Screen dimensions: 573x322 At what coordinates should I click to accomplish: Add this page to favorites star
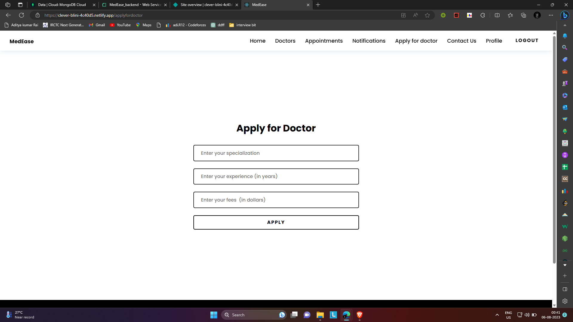pyautogui.click(x=427, y=15)
